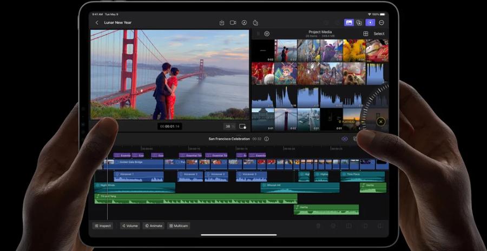Select the group of women thumbnail

pyautogui.click(x=331, y=73)
